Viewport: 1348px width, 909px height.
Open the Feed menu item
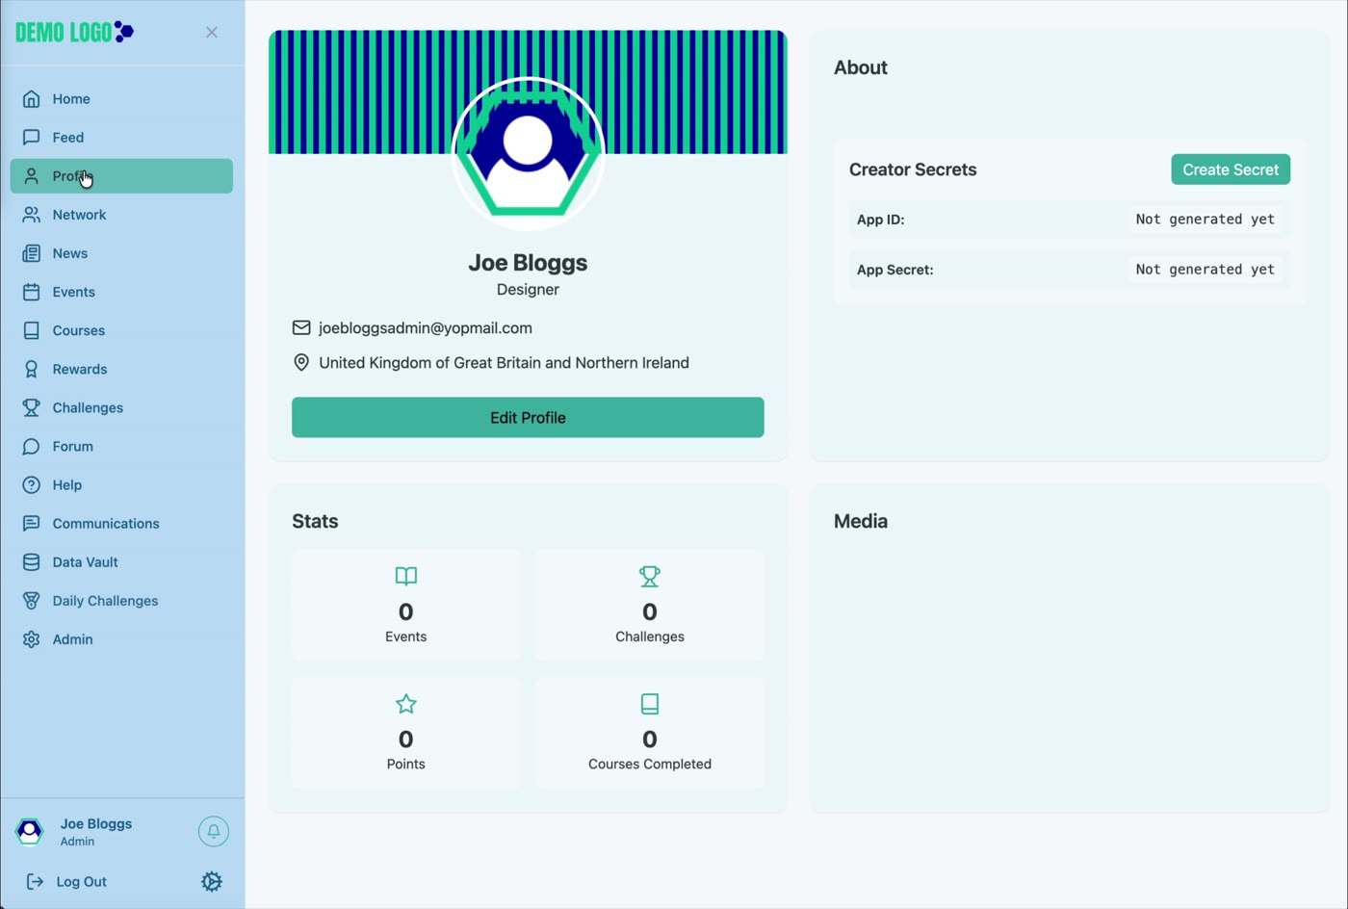point(121,138)
